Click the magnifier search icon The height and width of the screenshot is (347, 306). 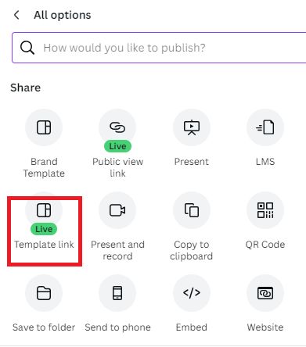coord(27,48)
